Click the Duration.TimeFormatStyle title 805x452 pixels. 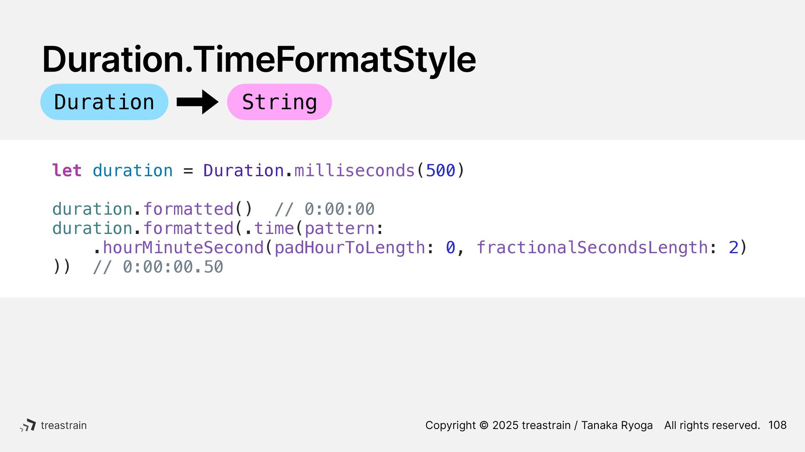point(259,59)
